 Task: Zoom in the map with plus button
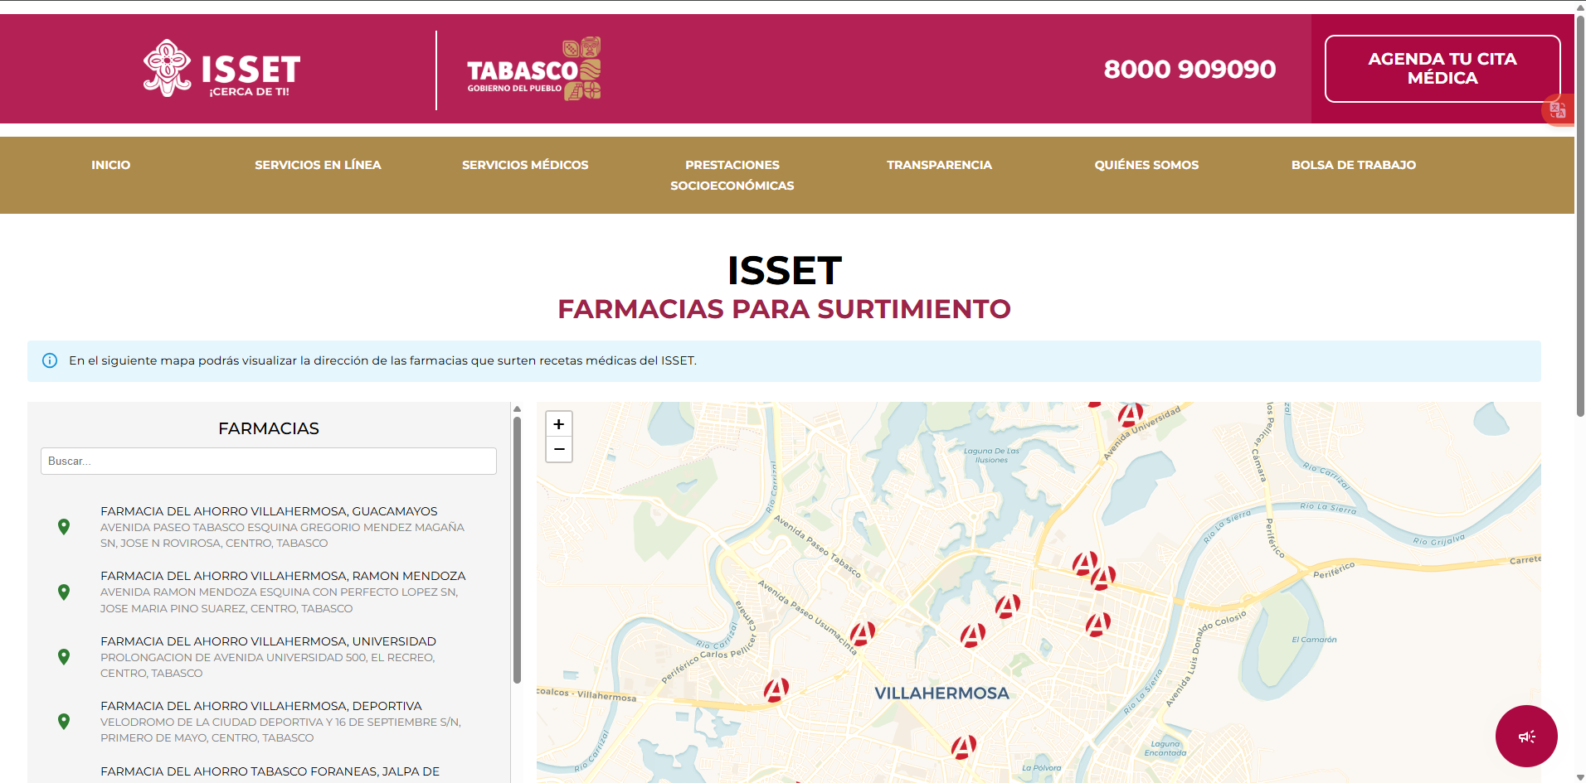click(x=559, y=424)
